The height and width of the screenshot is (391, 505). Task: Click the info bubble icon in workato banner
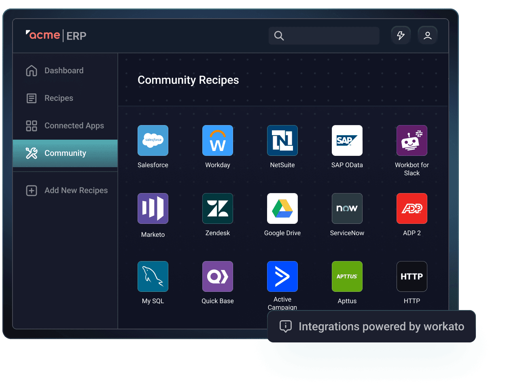point(286,326)
